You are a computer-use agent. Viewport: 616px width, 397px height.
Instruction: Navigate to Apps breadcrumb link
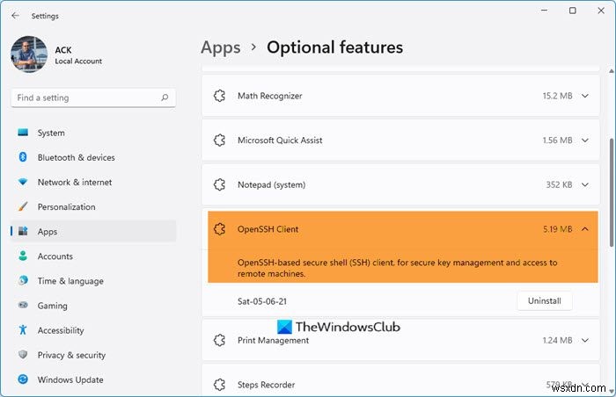pos(220,47)
